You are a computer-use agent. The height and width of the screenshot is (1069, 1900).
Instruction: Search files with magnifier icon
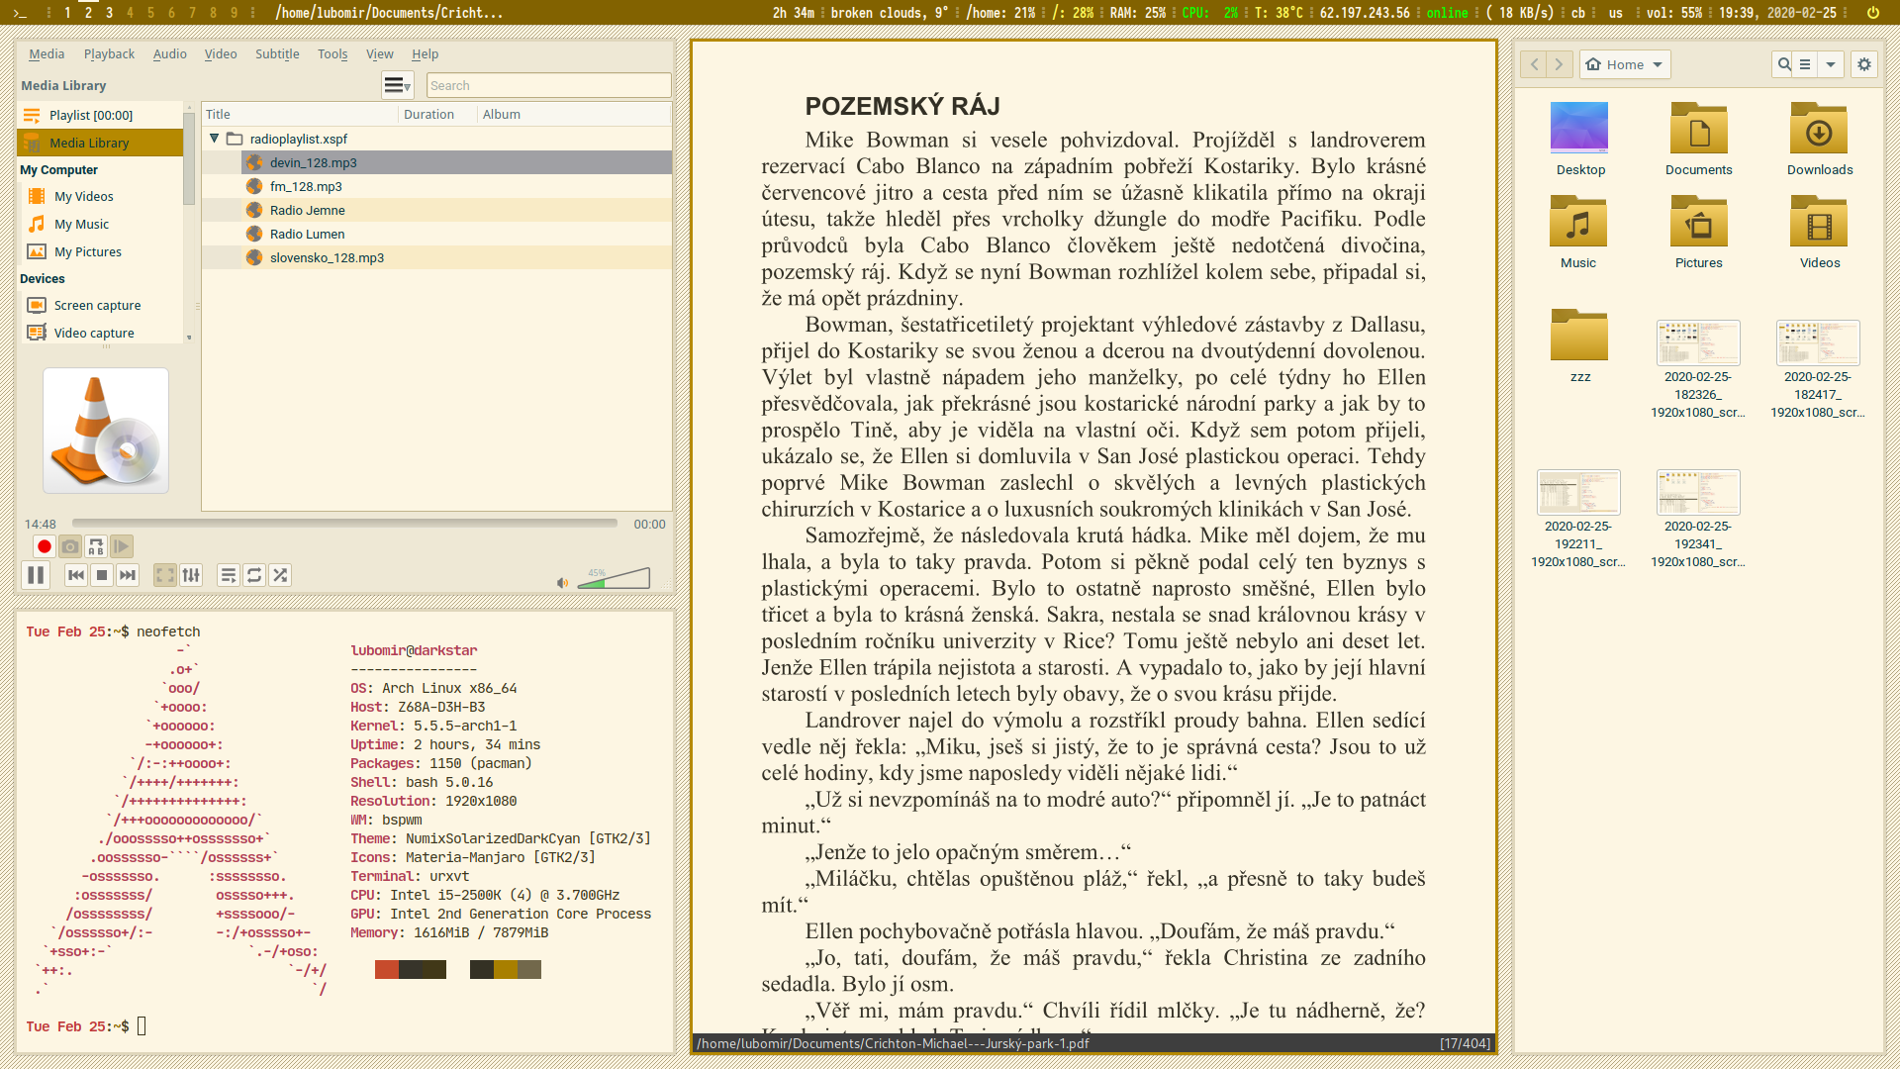click(1783, 64)
